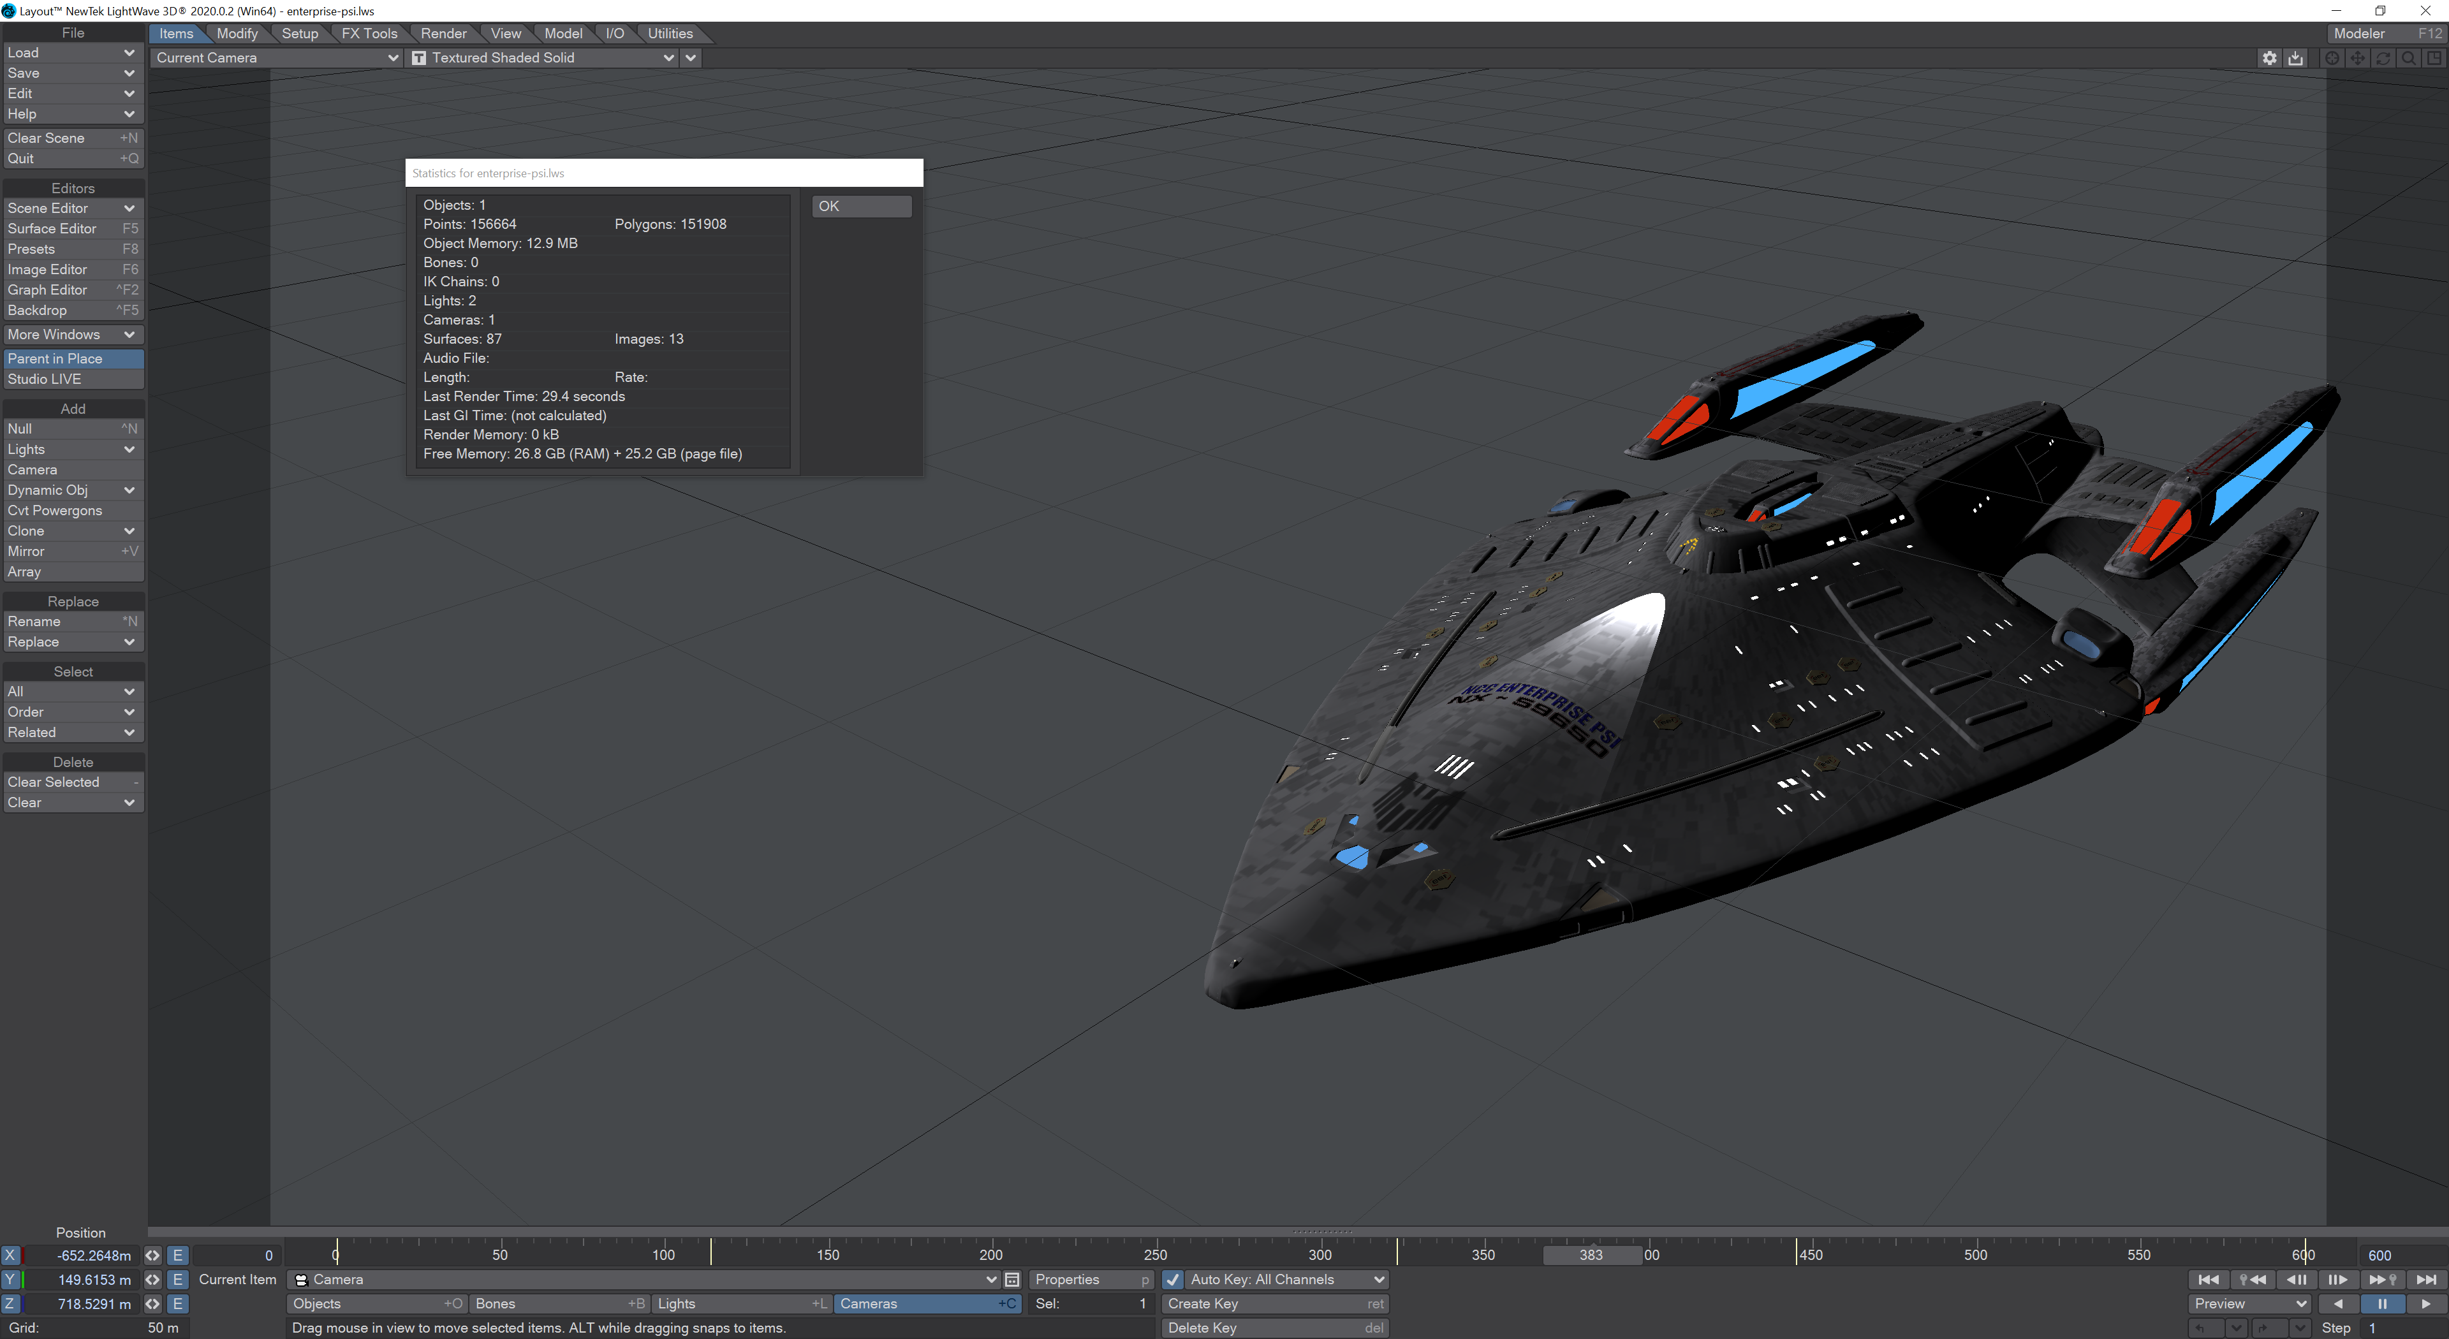This screenshot has height=1339, width=2449.
Task: Go to next keyframe button
Action: click(x=2381, y=1279)
